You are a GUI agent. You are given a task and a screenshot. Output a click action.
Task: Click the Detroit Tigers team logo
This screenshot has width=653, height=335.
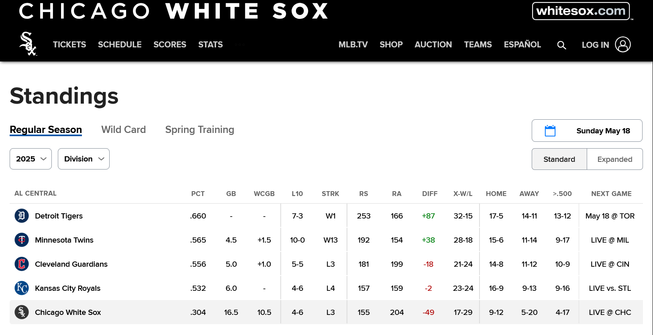[x=22, y=216]
